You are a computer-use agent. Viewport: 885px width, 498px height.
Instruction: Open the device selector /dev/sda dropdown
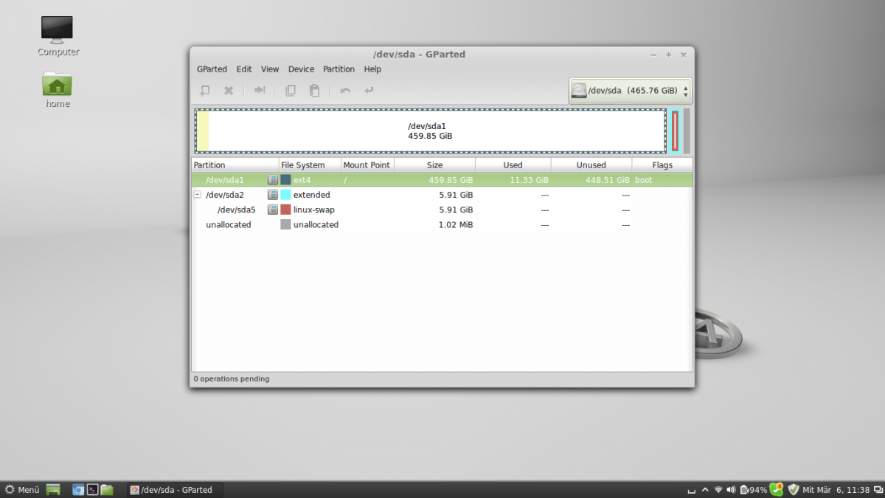[631, 91]
